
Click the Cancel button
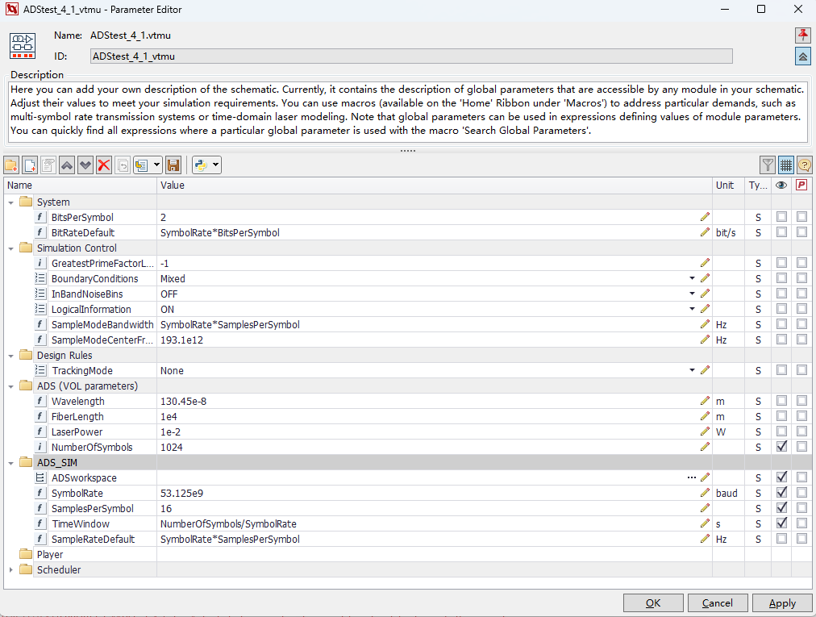point(718,603)
